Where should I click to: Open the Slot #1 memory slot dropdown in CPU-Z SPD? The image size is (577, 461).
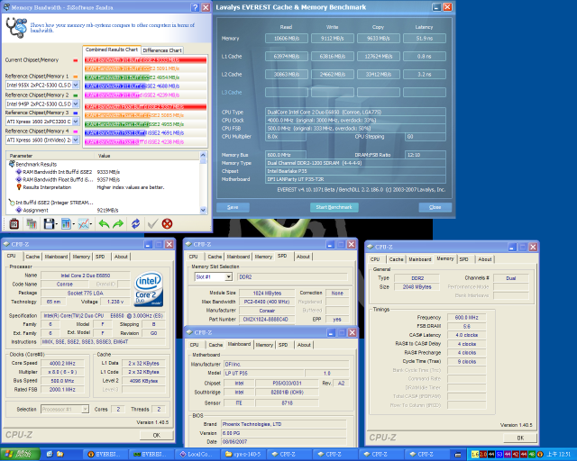pos(228,276)
